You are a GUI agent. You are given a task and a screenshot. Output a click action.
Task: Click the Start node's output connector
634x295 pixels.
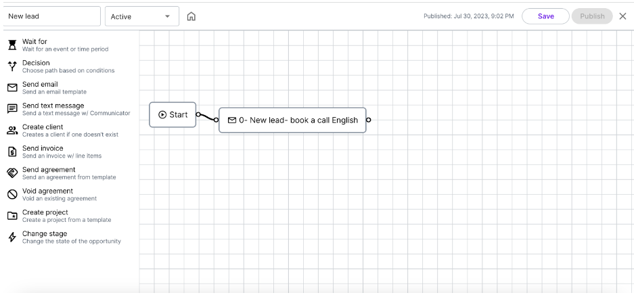click(x=198, y=114)
